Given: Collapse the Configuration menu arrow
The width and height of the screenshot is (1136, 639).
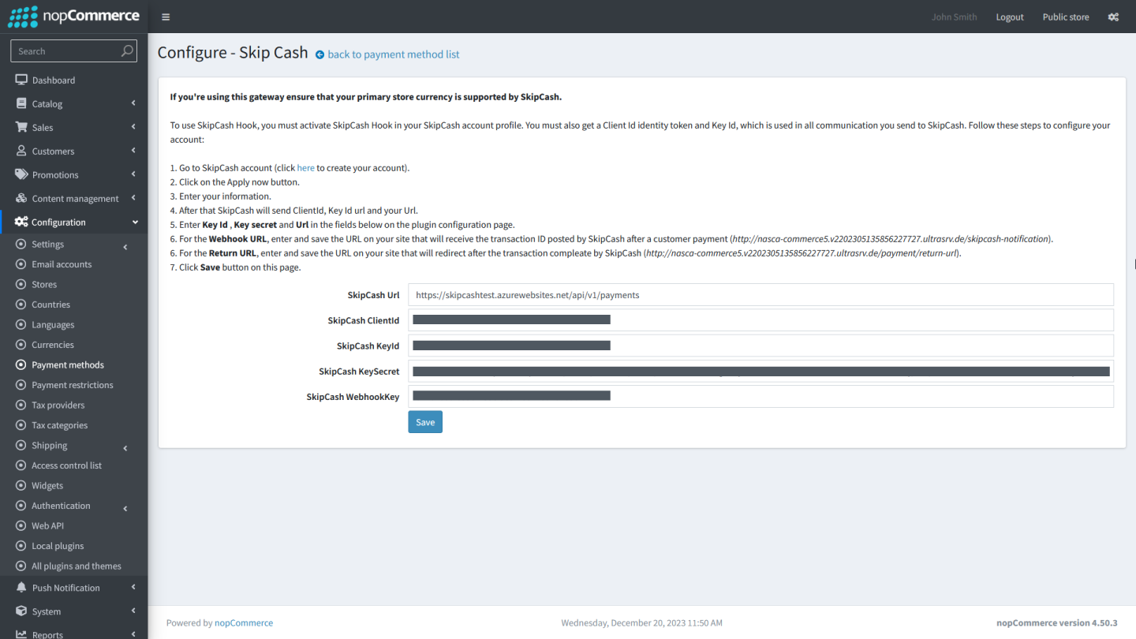Looking at the screenshot, I should point(135,222).
